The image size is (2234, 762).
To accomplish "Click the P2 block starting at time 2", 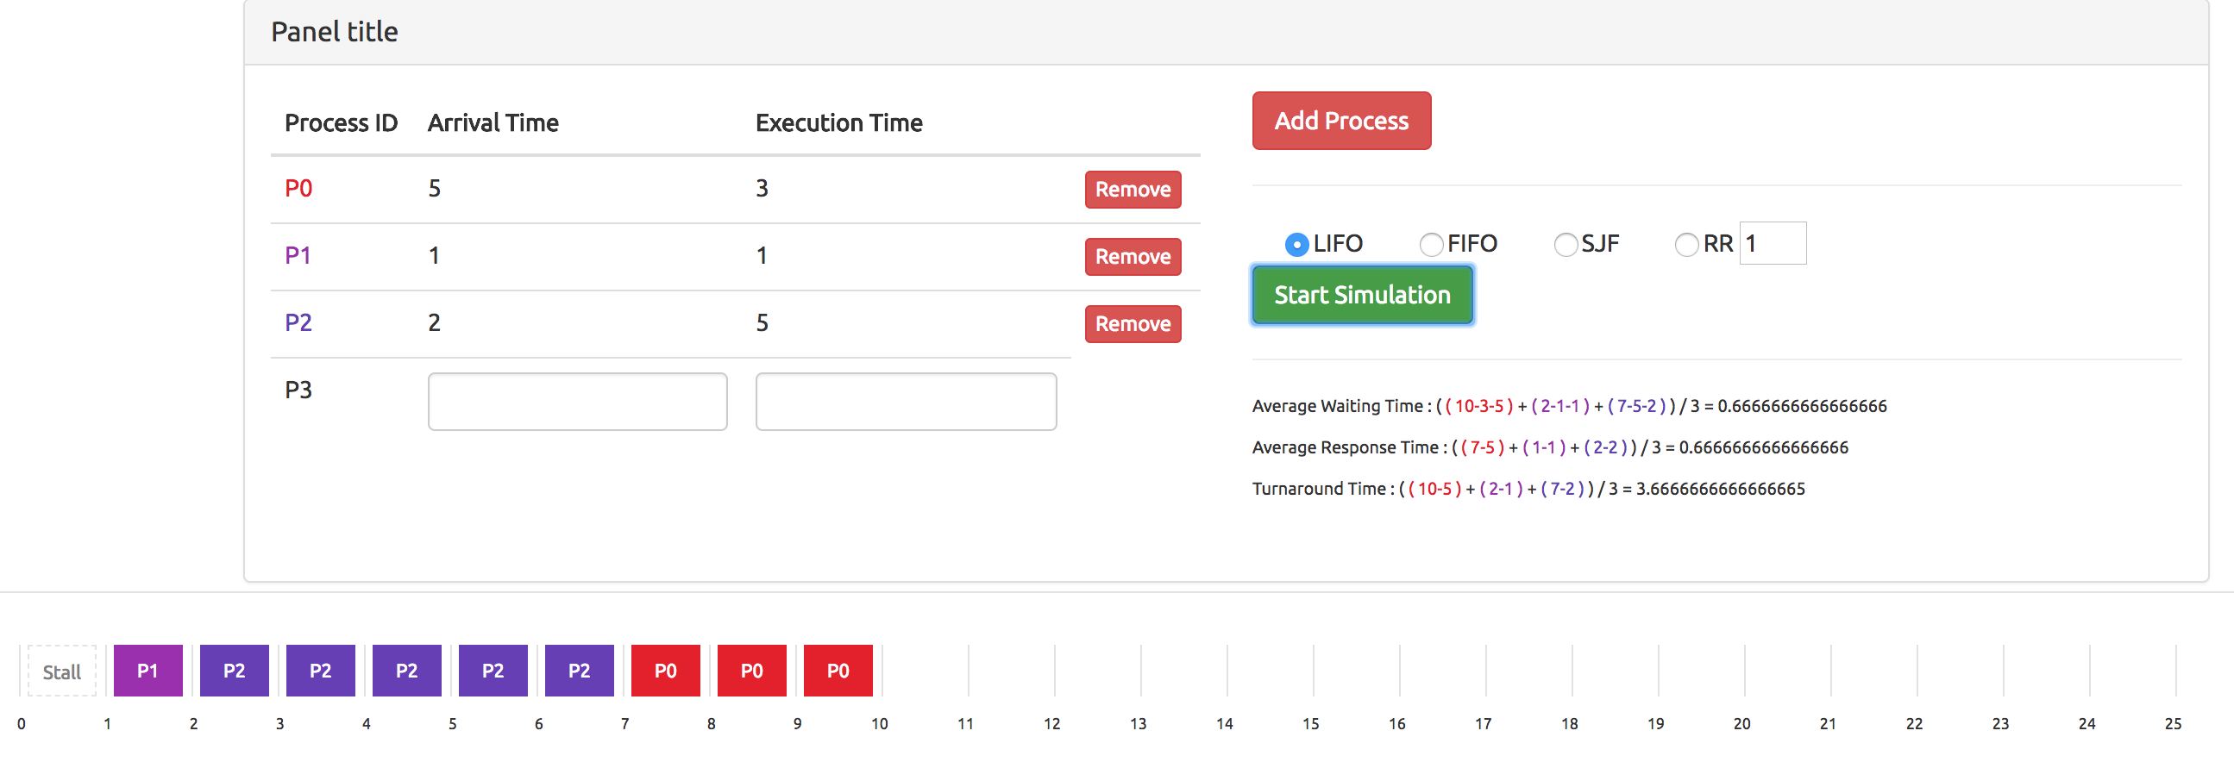I will (x=234, y=671).
